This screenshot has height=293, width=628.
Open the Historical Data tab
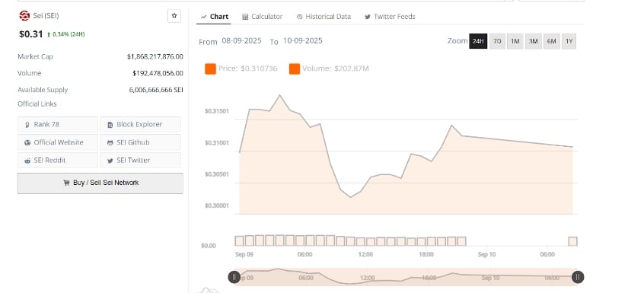[324, 17]
